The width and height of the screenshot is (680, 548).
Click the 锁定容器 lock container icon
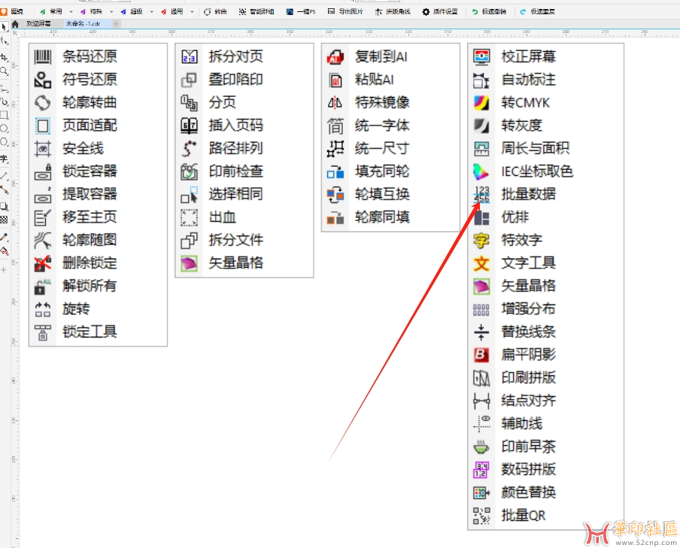pyautogui.click(x=42, y=171)
